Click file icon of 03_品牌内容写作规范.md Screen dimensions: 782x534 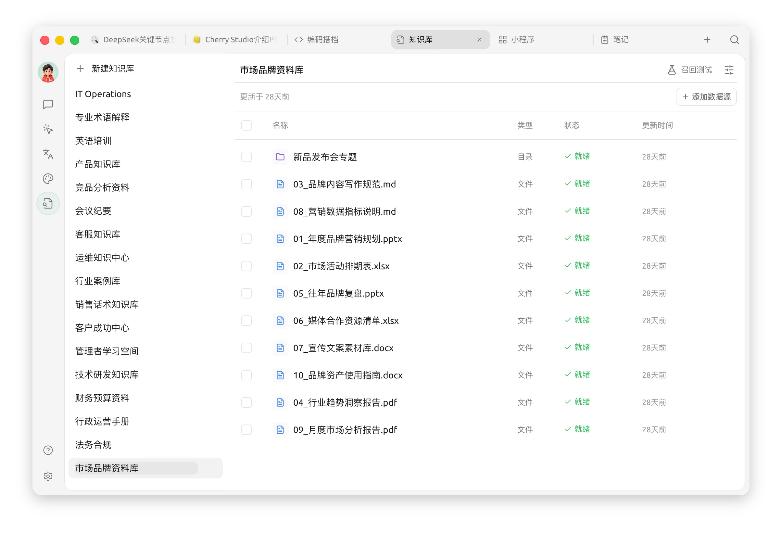[x=280, y=184]
